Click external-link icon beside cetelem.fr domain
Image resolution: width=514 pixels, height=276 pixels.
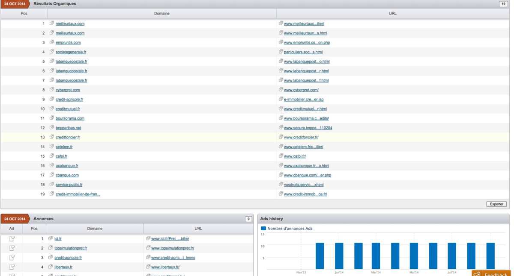(x=51, y=147)
